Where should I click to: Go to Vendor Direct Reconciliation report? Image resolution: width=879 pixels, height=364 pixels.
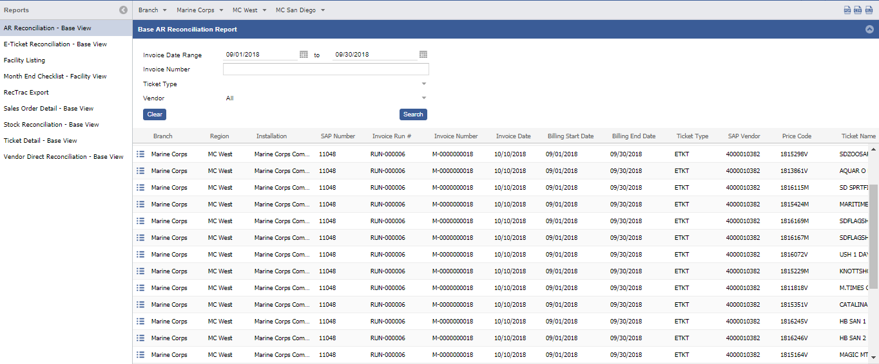coord(63,157)
